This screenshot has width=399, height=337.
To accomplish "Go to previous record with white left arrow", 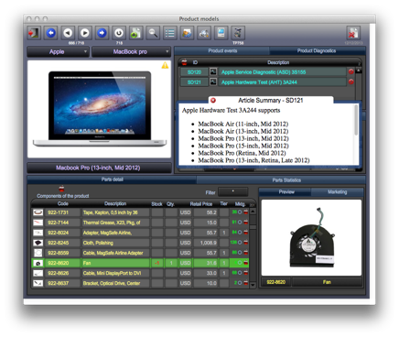I will 68,33.
